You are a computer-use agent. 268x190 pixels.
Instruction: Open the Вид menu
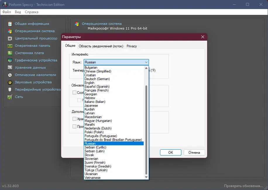pos(18,12)
